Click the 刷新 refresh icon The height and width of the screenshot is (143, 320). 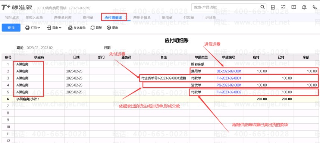pyautogui.click(x=92, y=27)
